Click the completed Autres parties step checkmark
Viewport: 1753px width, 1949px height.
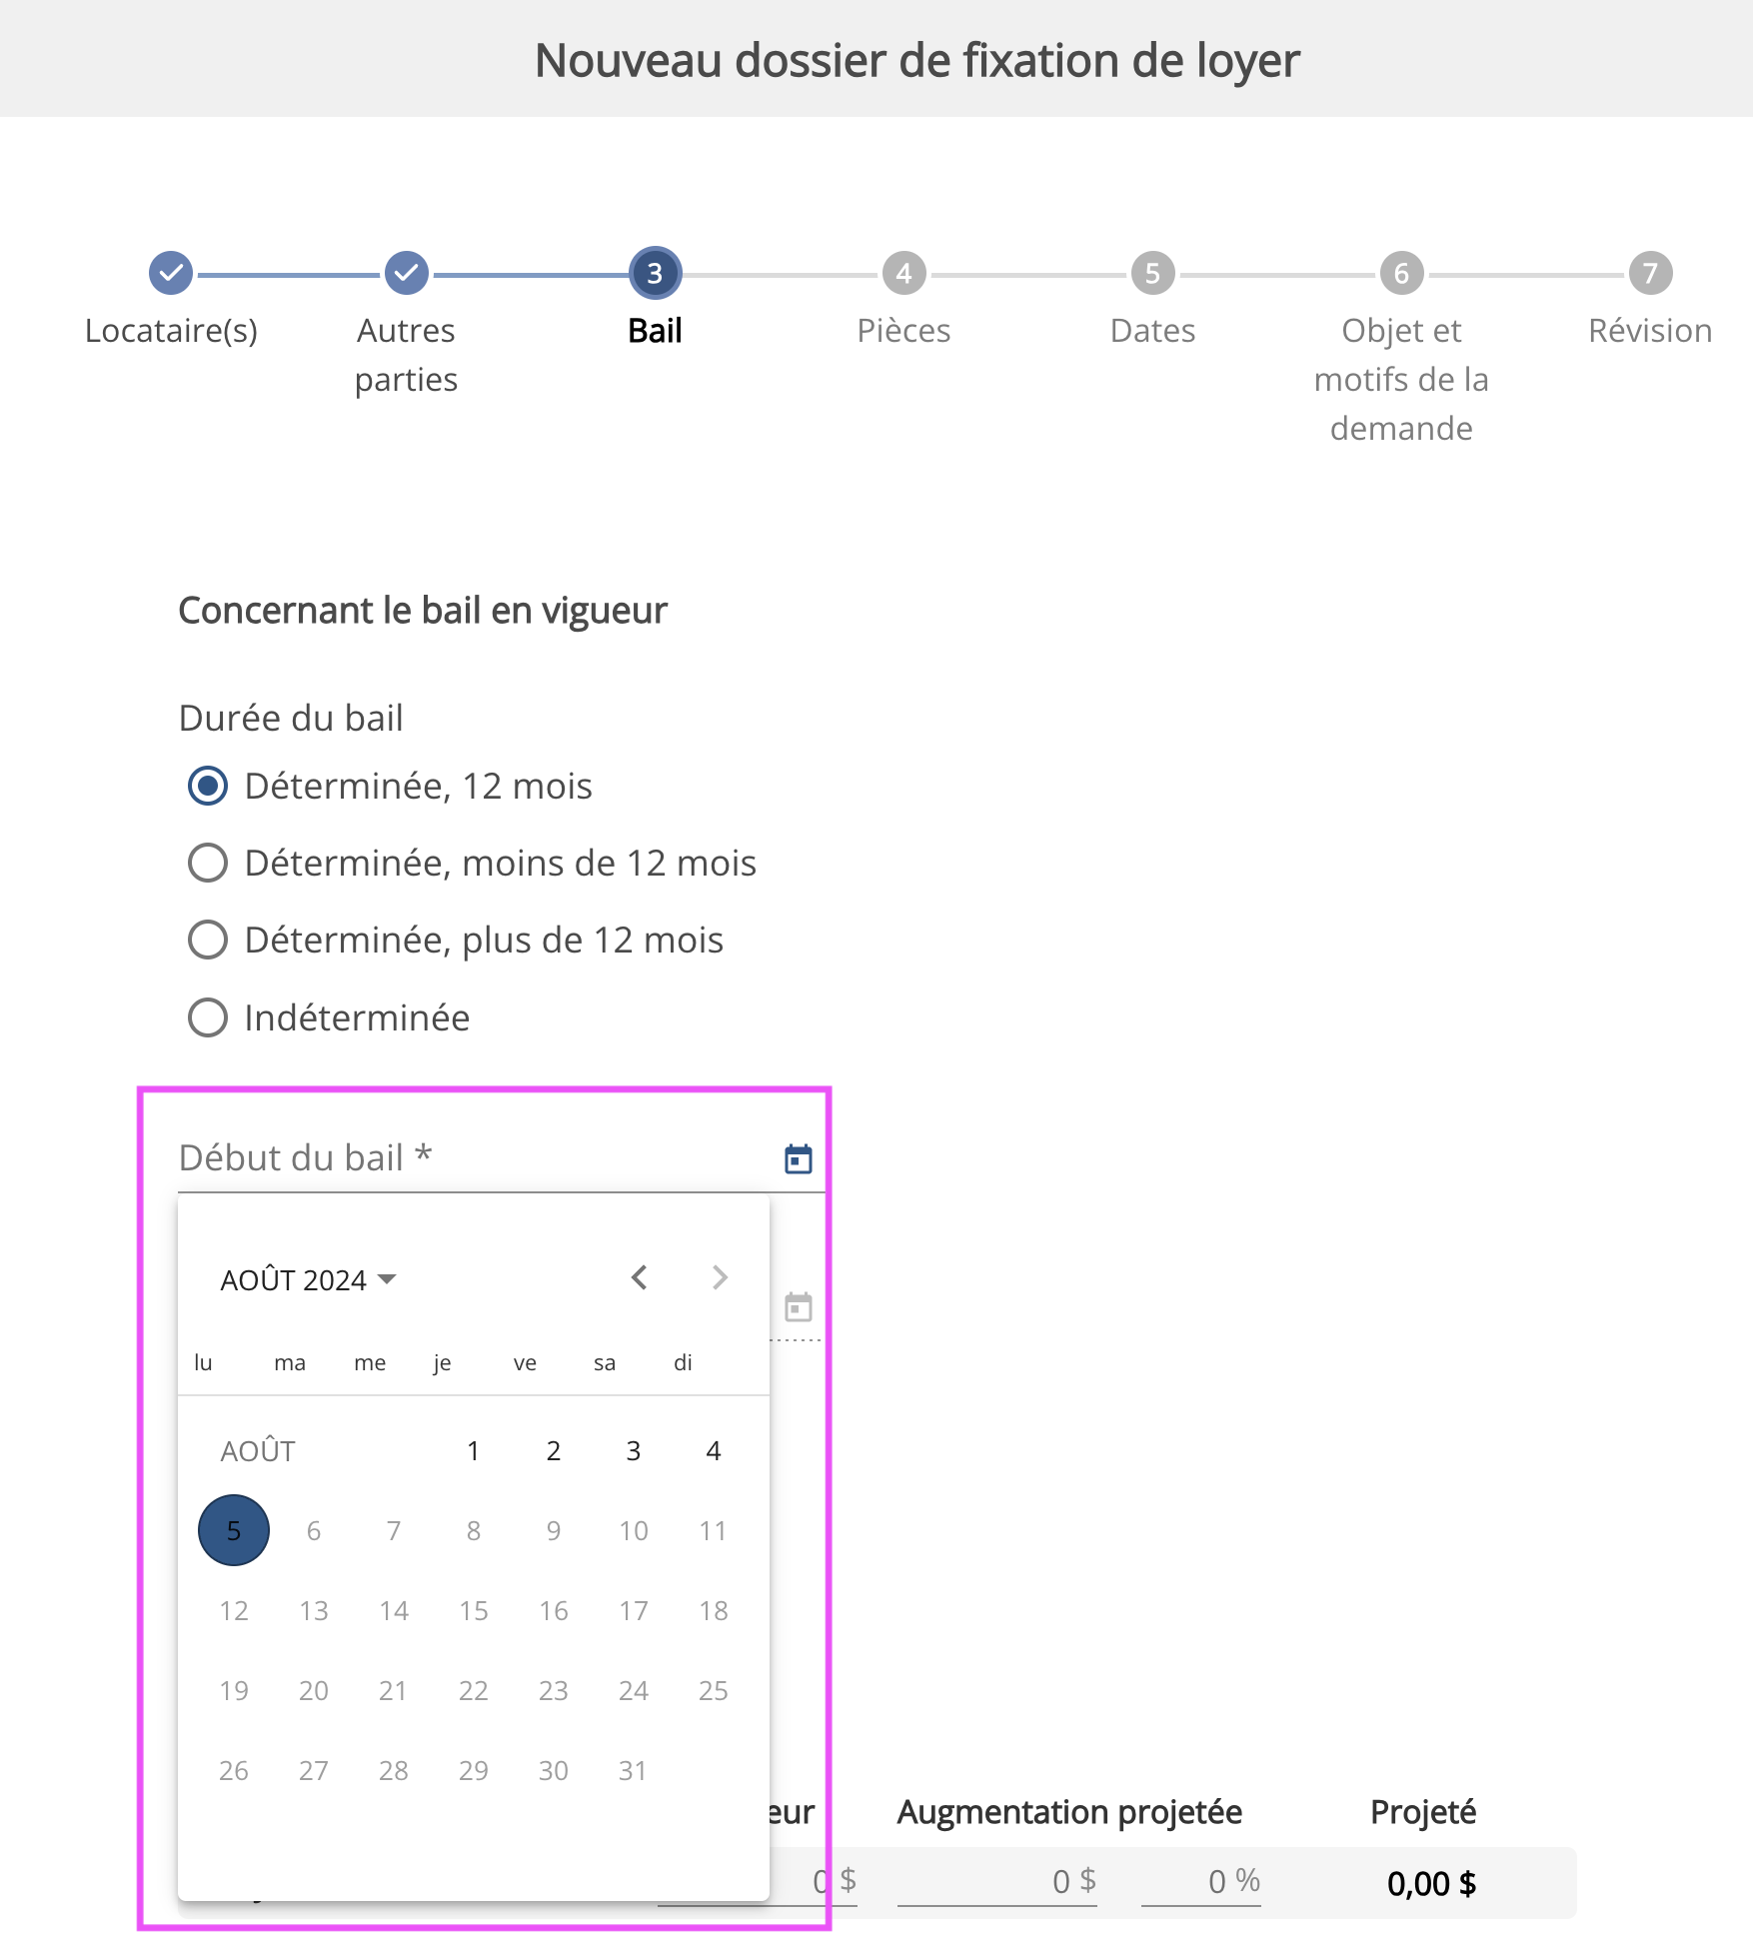[407, 273]
